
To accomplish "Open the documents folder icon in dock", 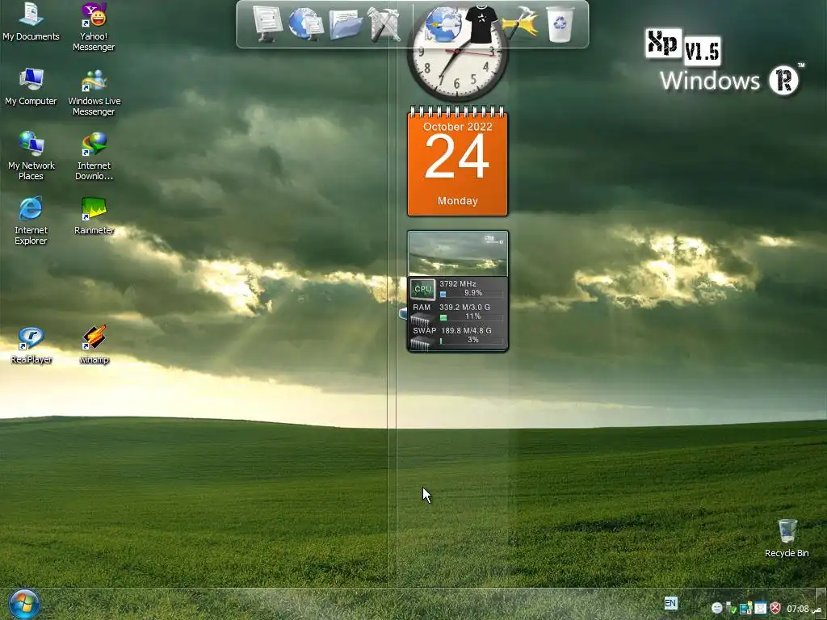I will (x=346, y=24).
